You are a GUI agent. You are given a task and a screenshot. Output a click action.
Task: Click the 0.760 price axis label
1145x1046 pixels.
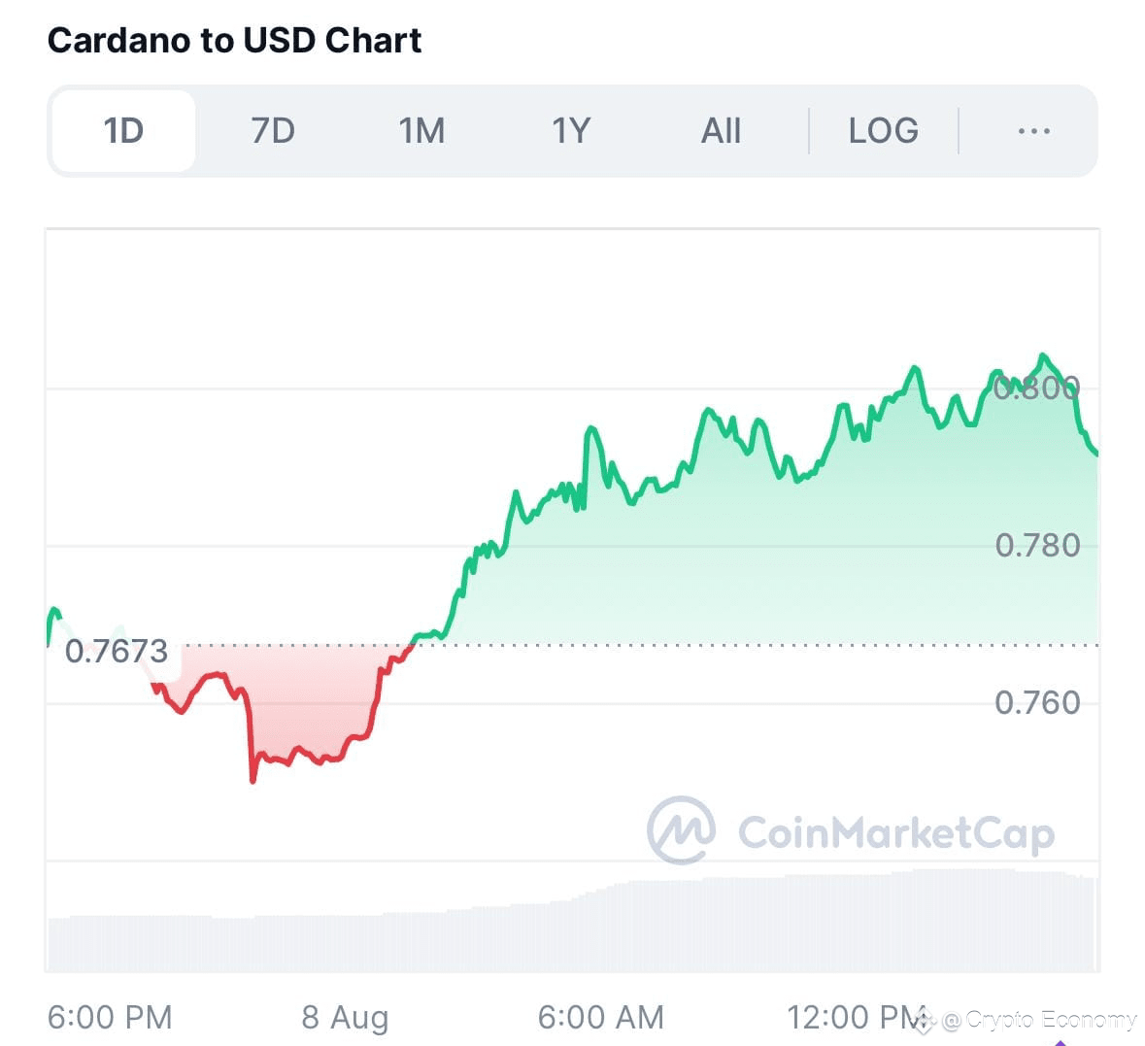coord(1037,703)
